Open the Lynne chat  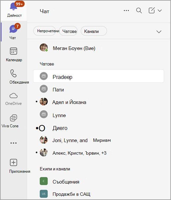tap(98, 115)
